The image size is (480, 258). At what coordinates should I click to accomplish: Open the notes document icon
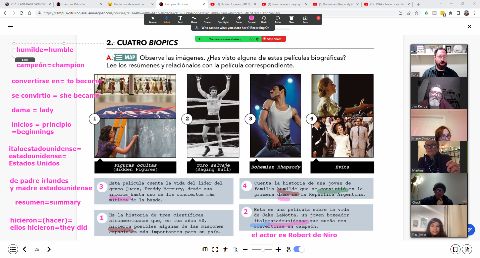click(x=467, y=249)
